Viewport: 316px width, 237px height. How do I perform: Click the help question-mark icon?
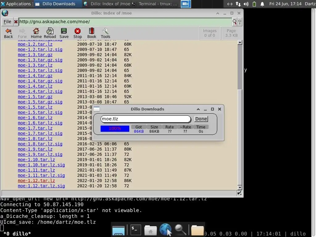[239, 22]
